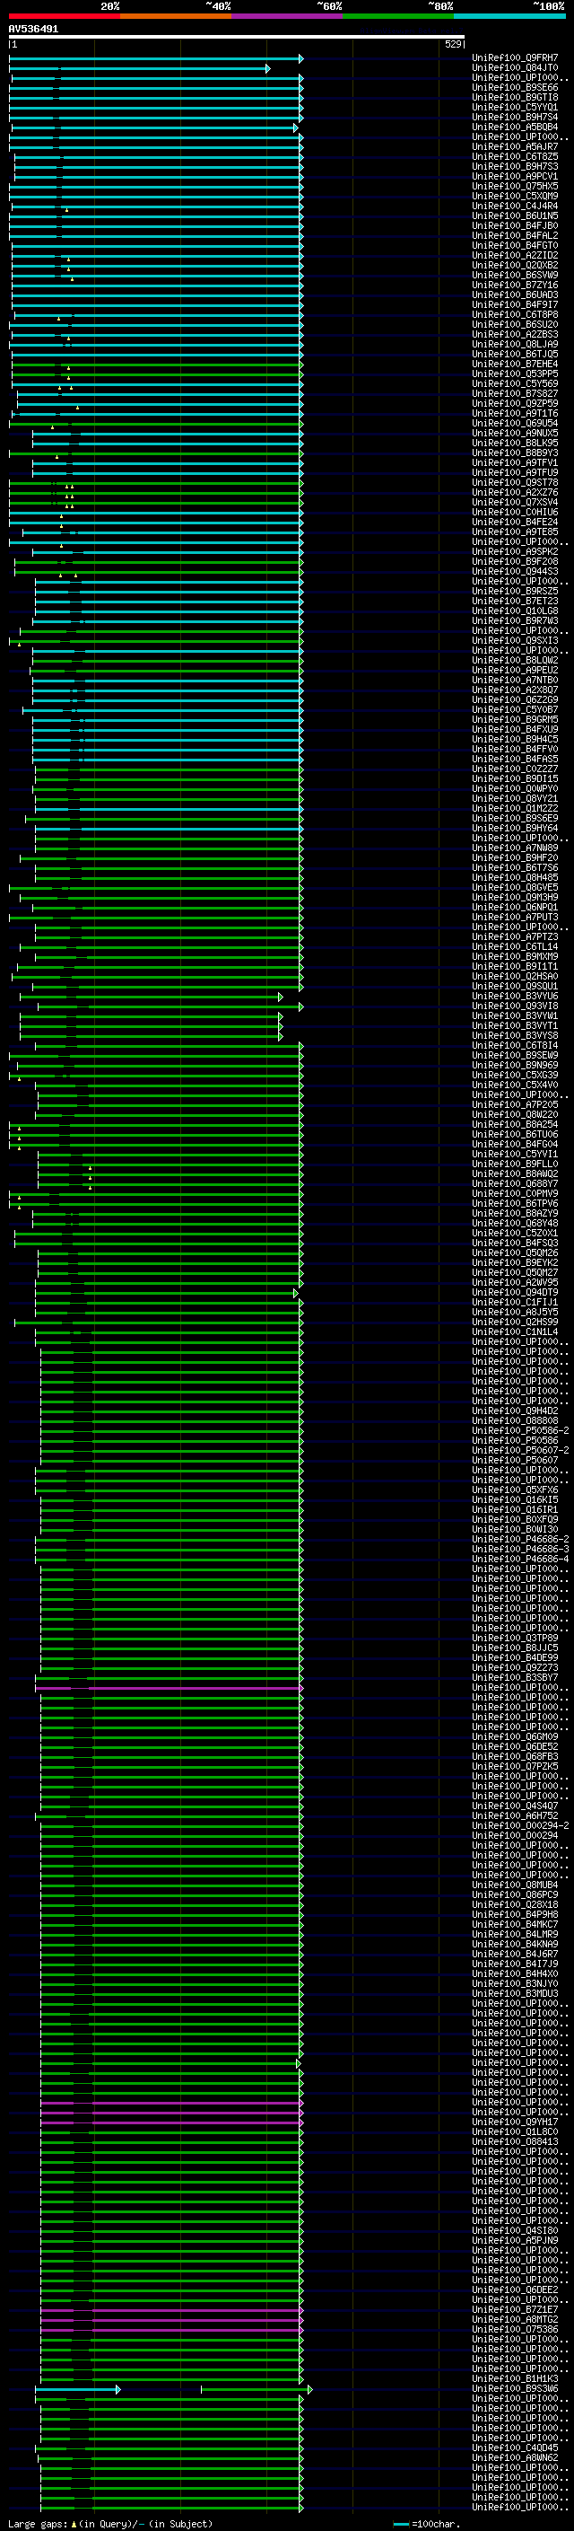574x2531 pixels.
Task: Select the UniRef100_A2ZID2 entry
Action: pos(515,256)
